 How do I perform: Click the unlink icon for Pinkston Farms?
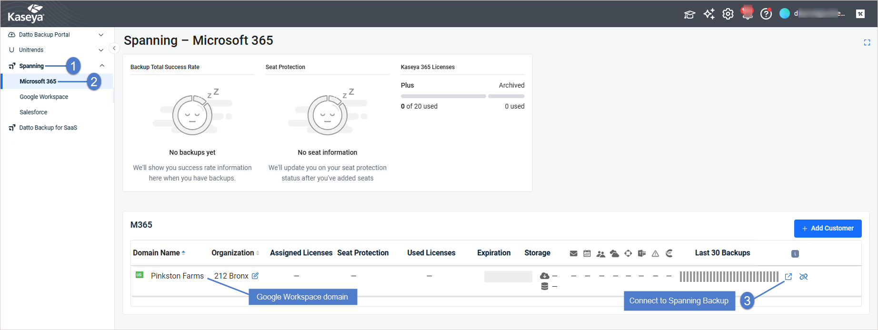pos(804,277)
